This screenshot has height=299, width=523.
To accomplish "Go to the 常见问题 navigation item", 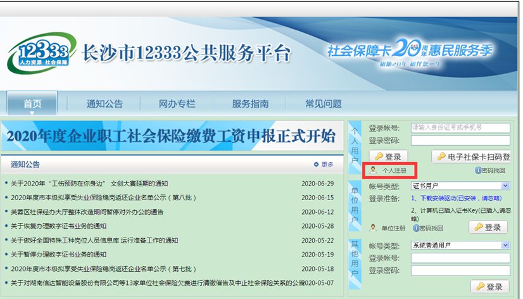I will tap(323, 104).
